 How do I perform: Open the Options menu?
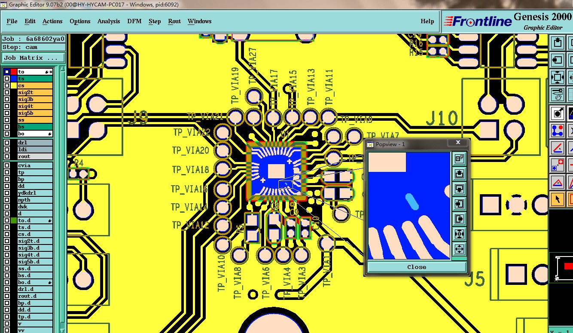point(80,21)
